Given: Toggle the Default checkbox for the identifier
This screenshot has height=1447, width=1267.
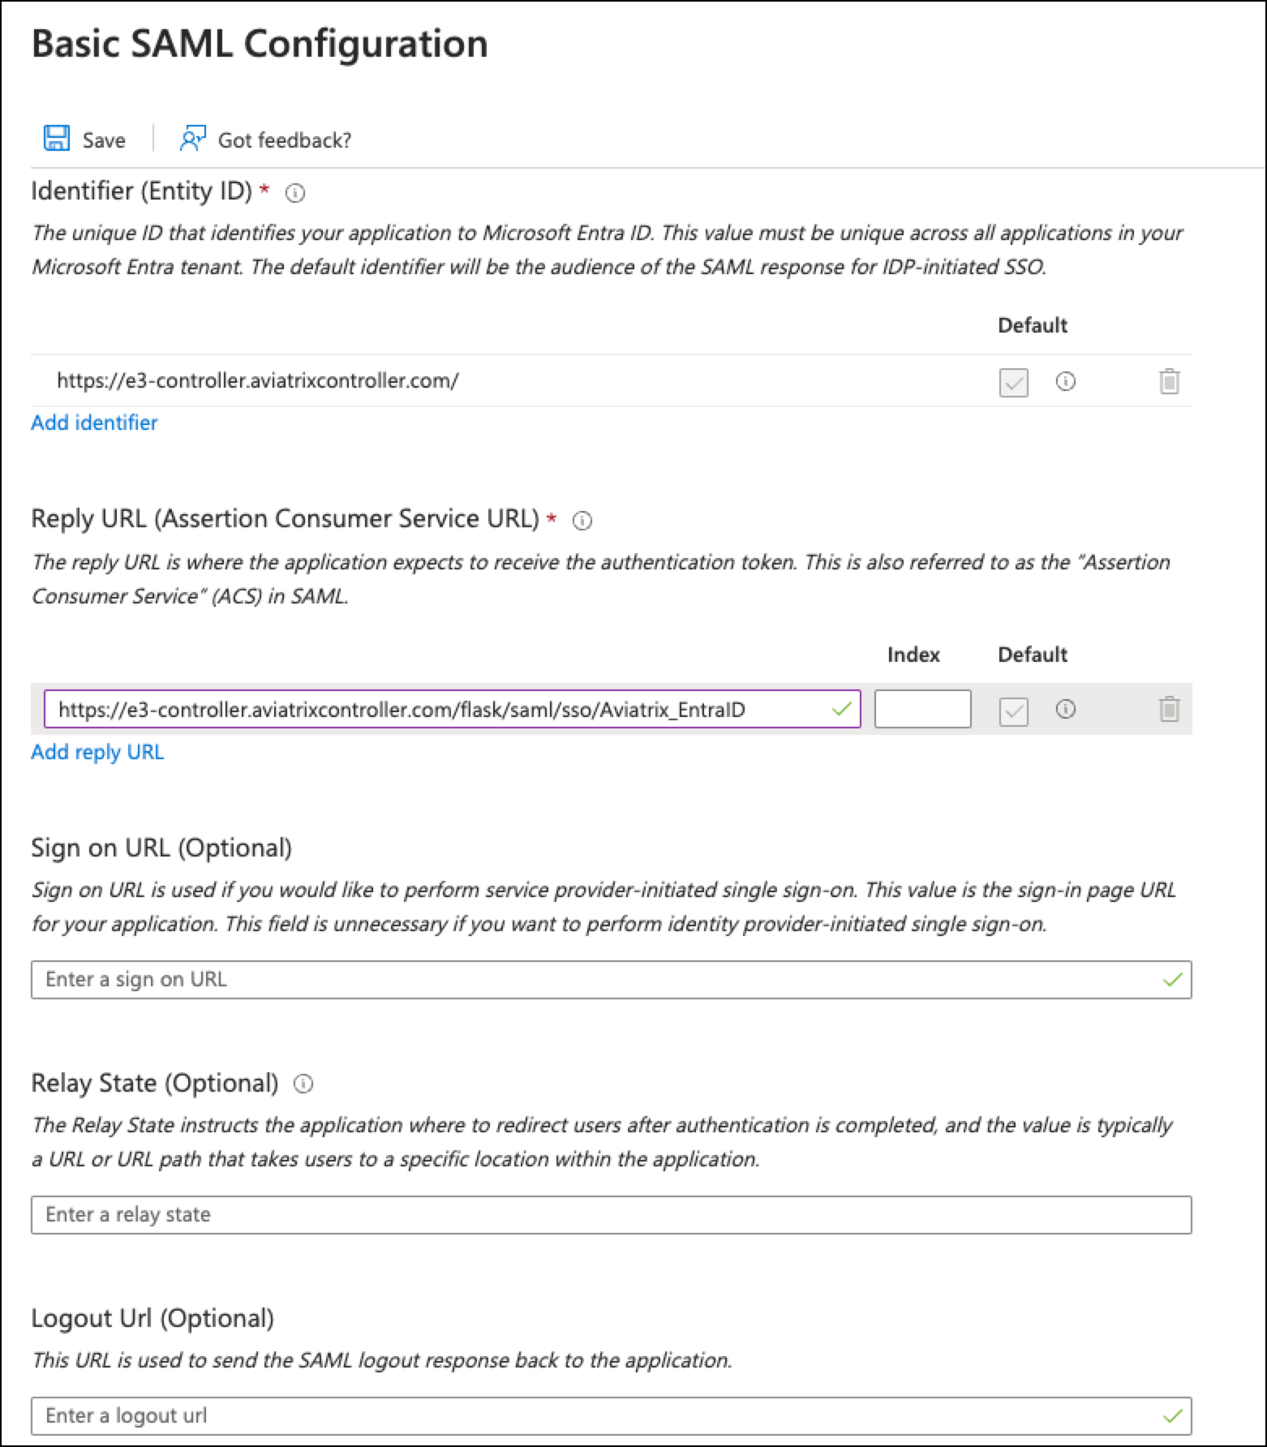Looking at the screenshot, I should pos(1012,381).
